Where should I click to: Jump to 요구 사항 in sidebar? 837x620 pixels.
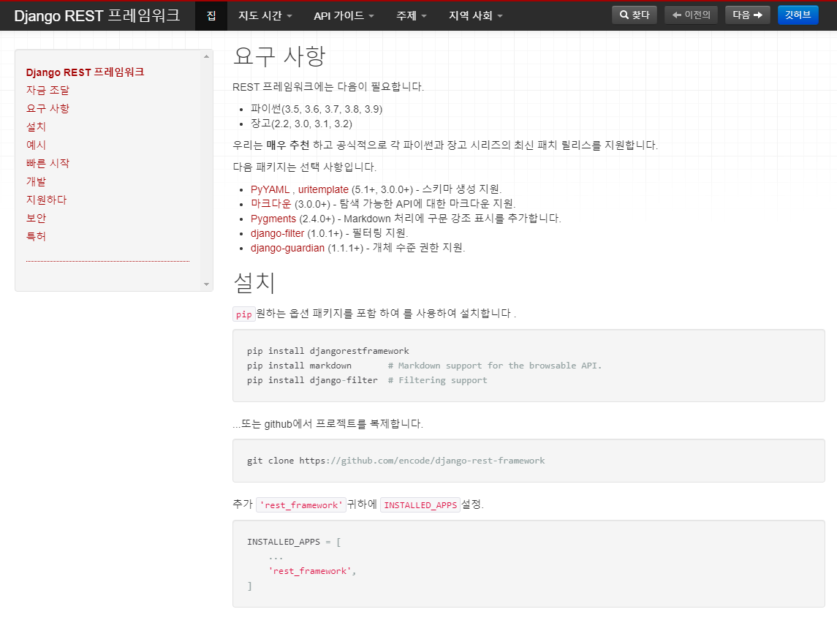point(48,108)
